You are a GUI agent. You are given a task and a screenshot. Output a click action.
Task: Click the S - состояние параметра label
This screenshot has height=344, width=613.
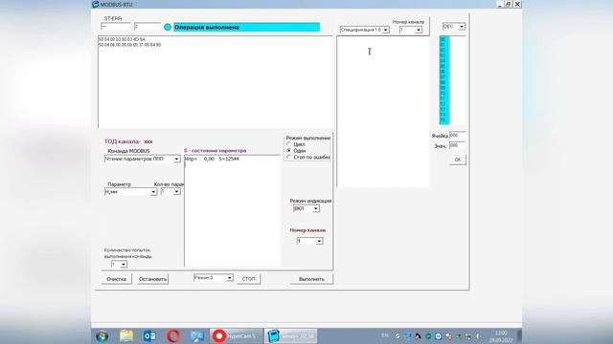[x=215, y=151]
